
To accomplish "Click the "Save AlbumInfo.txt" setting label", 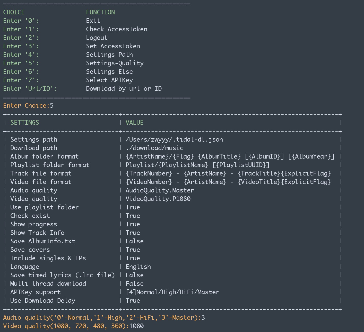I will click(x=43, y=241).
